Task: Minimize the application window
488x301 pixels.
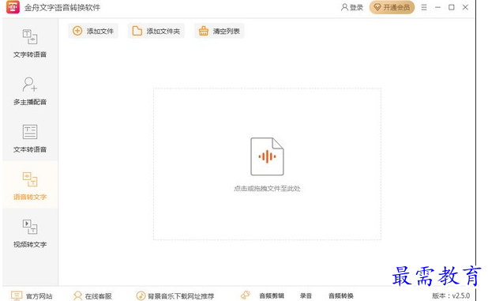Action: (x=437, y=7)
